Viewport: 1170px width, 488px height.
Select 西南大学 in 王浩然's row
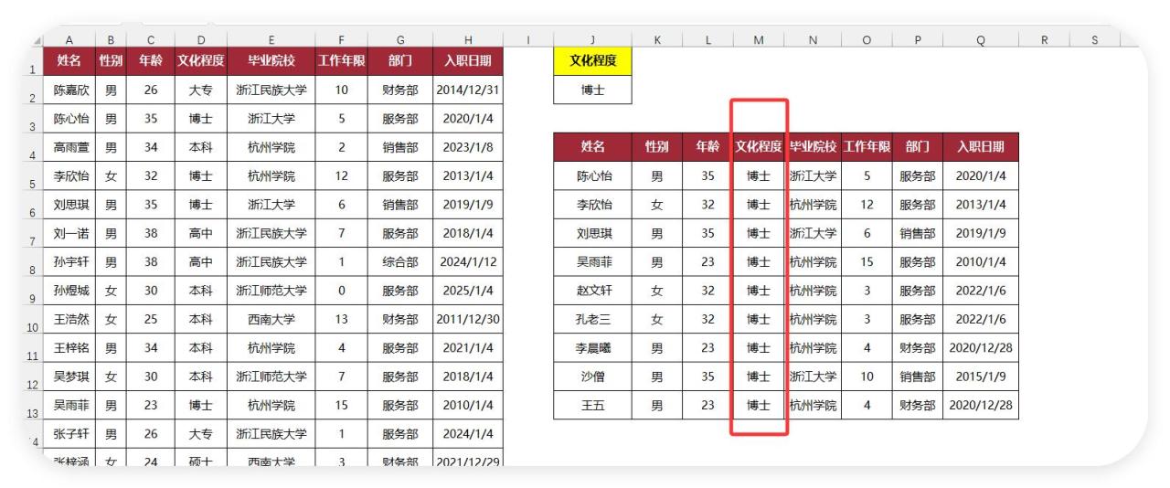[x=271, y=319]
